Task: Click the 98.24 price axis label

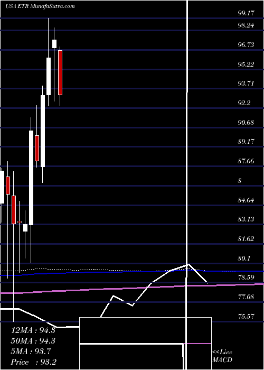Action: click(x=246, y=25)
